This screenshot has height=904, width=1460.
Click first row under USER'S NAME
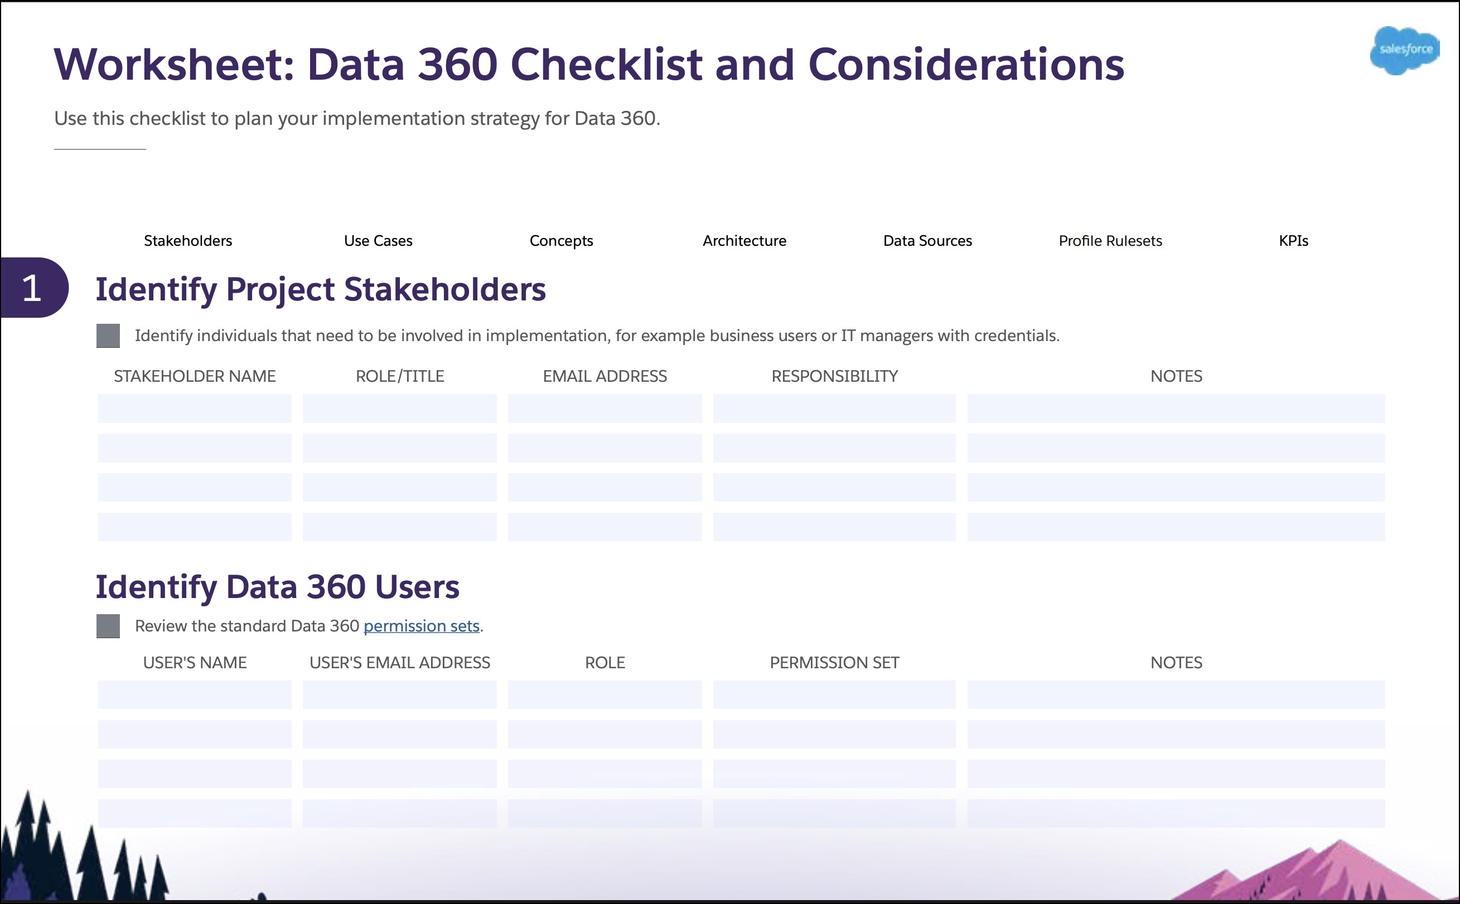click(195, 695)
